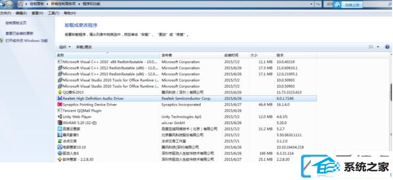Click install date 2015/7/1 for 冰点文库
The image size is (393, 180).
[x=232, y=141]
